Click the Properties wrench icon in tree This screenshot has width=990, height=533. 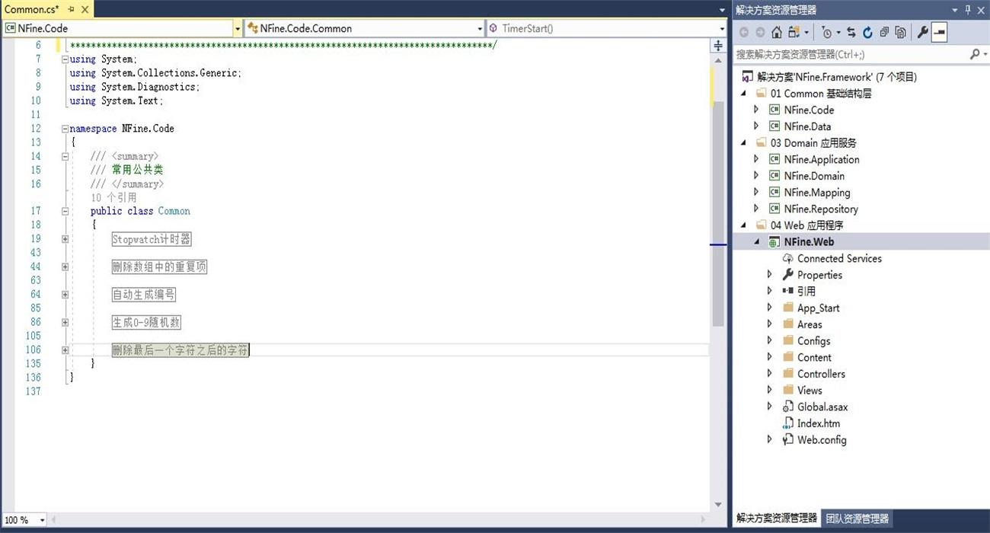point(788,275)
